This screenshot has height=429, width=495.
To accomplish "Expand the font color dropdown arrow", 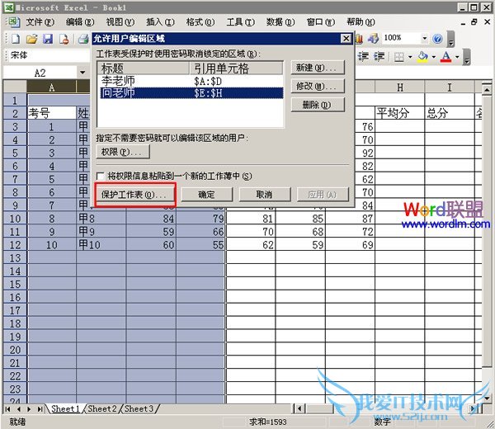I will pyautogui.click(x=457, y=57).
